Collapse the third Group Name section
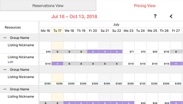Screen dimensions: 183x104 pos(5,89)
